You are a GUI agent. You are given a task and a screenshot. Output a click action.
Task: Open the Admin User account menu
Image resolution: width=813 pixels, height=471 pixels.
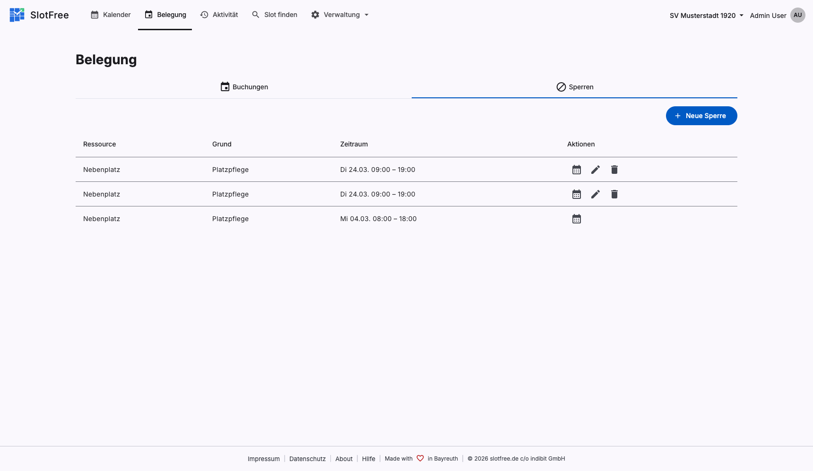point(768,16)
